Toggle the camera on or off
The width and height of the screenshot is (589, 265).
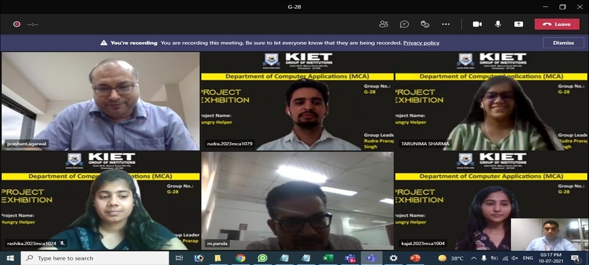[477, 24]
